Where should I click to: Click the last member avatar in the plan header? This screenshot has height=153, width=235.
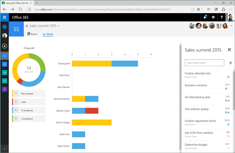[225, 26]
